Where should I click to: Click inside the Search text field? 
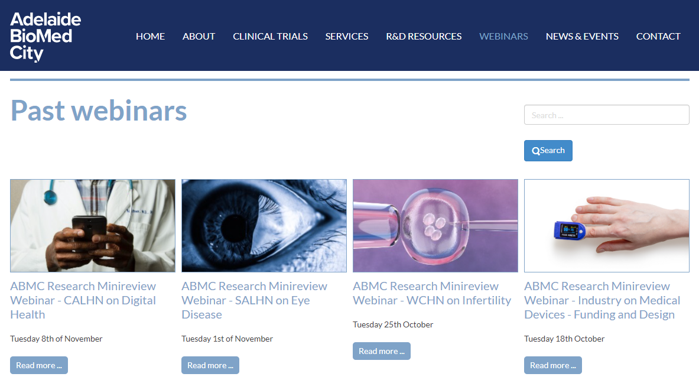coord(606,115)
